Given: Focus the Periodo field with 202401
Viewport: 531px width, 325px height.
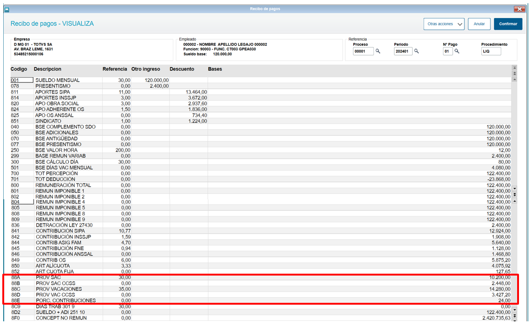Looking at the screenshot, I should coord(403,51).
